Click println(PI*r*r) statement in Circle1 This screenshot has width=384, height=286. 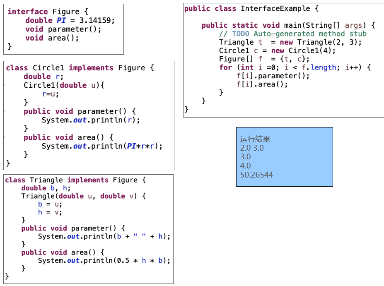[102, 146]
